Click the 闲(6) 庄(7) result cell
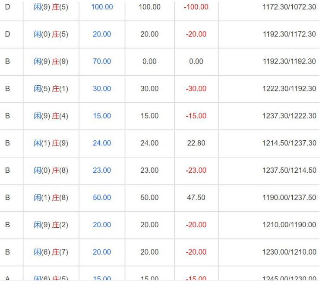322x284 pixels. tap(51, 252)
